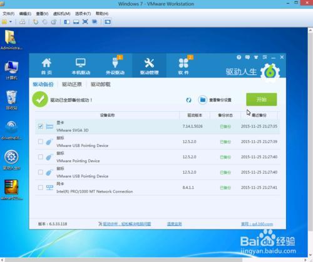This screenshot has width=313, height=262.
Task: Open the software clover icon
Action: (x=183, y=63)
